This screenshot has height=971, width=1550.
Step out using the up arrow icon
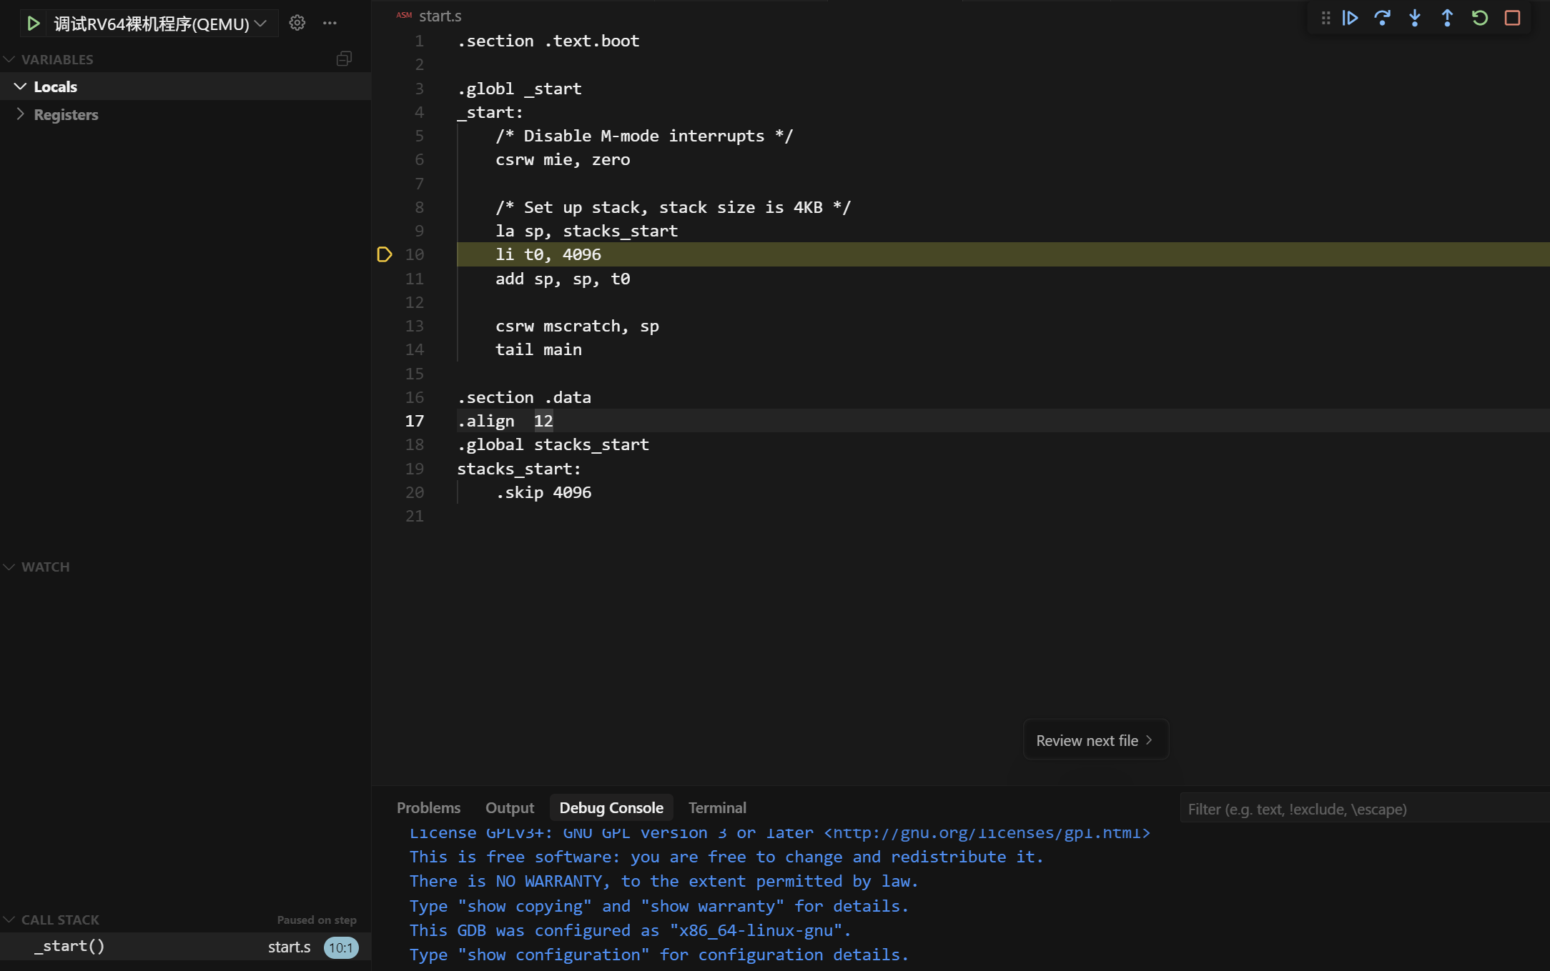click(x=1447, y=18)
